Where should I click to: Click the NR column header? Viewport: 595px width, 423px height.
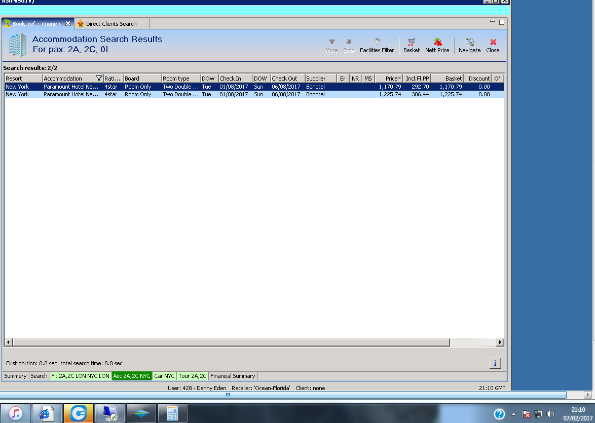pyautogui.click(x=355, y=78)
